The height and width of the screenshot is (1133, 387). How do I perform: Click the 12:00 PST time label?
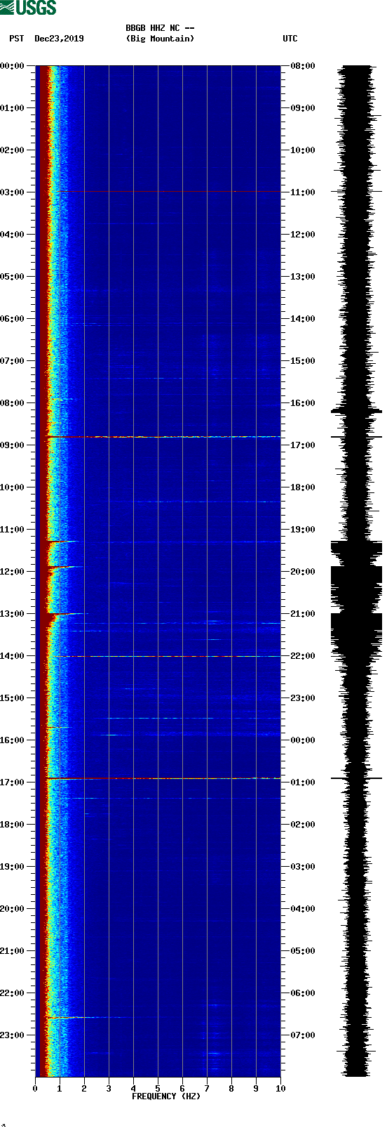coord(12,572)
